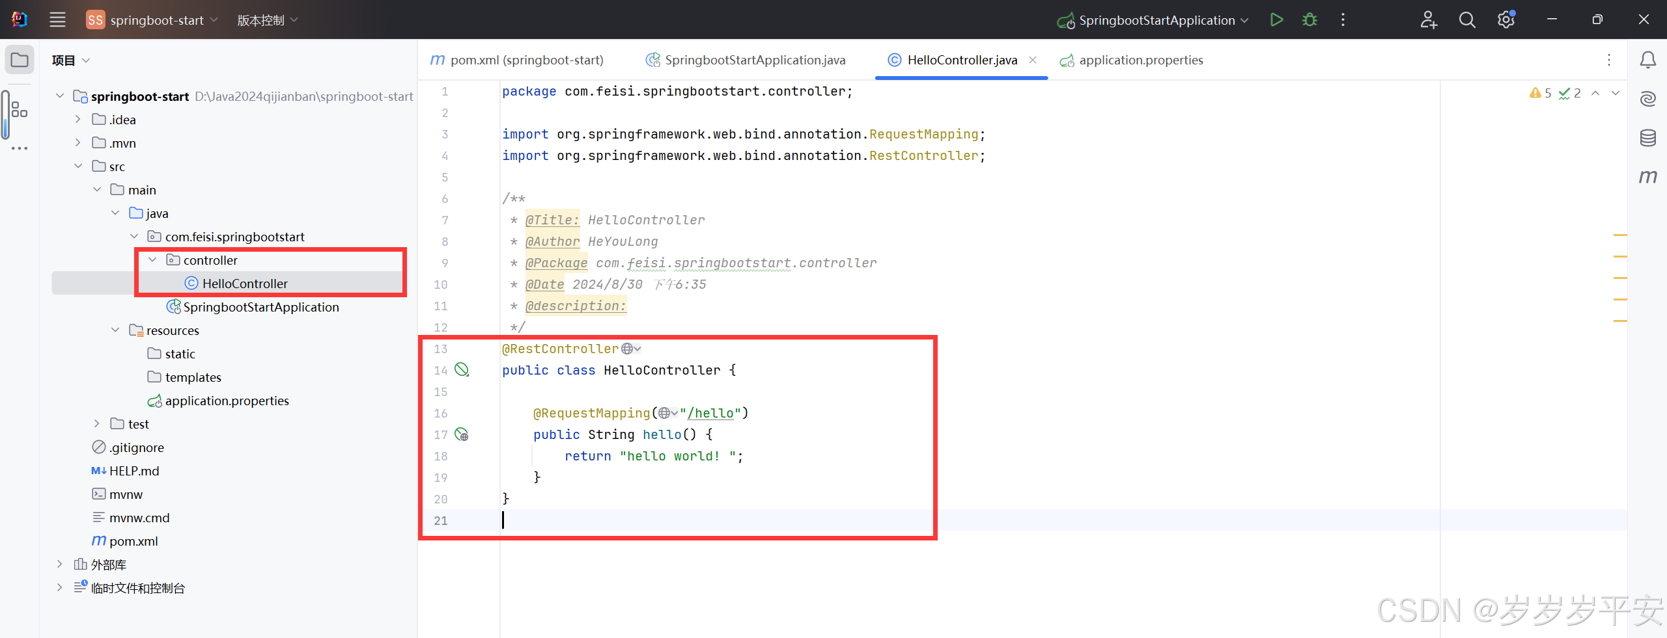Screen dimensions: 1667x638
Task: Expand the test folder in tree
Action: tap(97, 424)
